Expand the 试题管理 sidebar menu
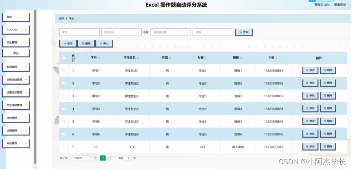The width and height of the screenshot is (352, 169). tap(16, 131)
